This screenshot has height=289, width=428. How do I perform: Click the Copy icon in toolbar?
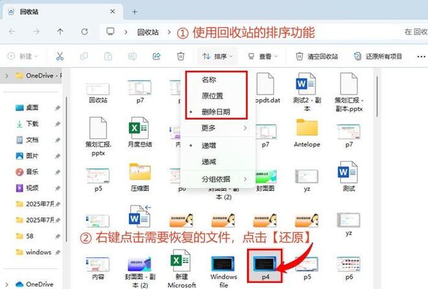(84, 56)
